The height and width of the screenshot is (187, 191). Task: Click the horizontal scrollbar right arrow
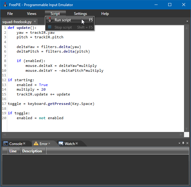(x=181, y=134)
